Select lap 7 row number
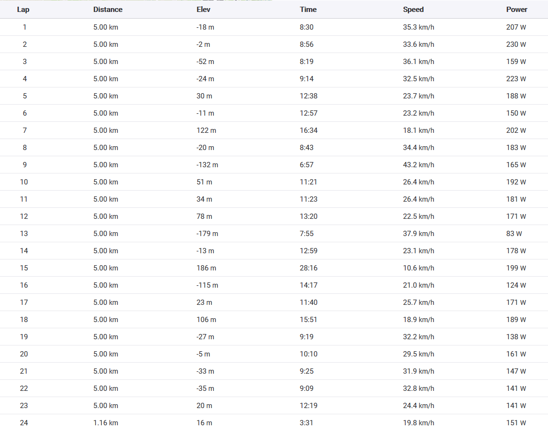Viewport: 548px width, 431px height. tap(24, 130)
